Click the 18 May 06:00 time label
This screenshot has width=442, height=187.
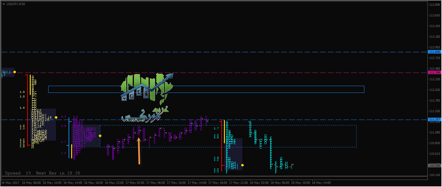point(280,182)
